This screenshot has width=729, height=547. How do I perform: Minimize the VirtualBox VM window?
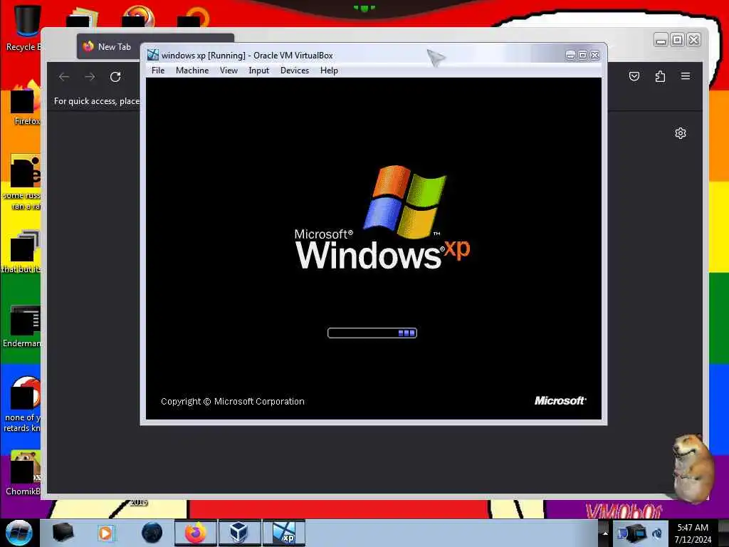570,56
